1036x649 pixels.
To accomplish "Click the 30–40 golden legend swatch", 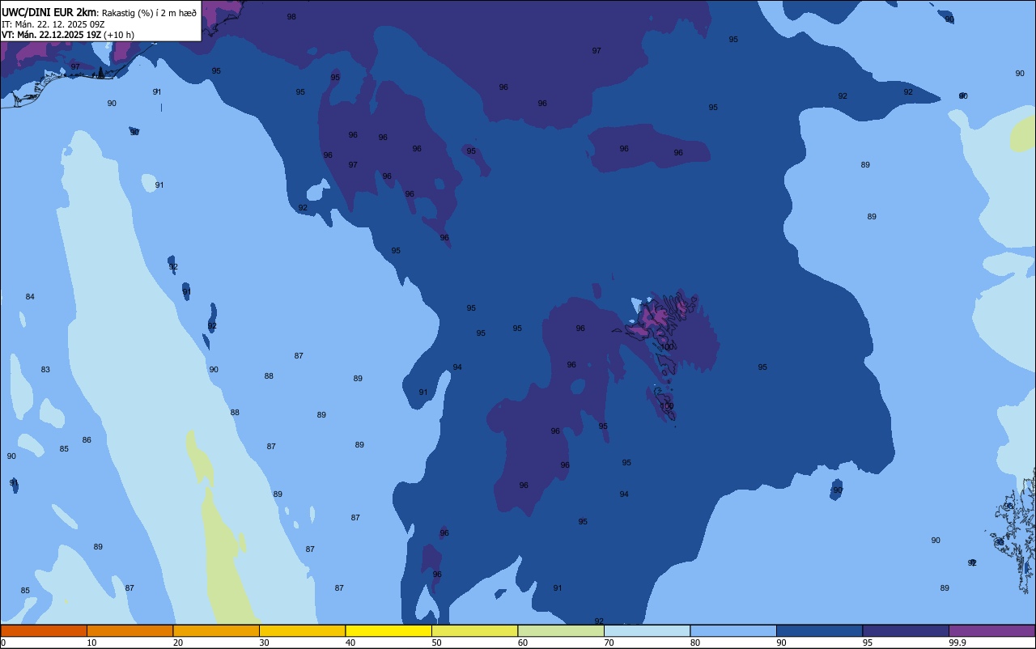I will click(303, 630).
